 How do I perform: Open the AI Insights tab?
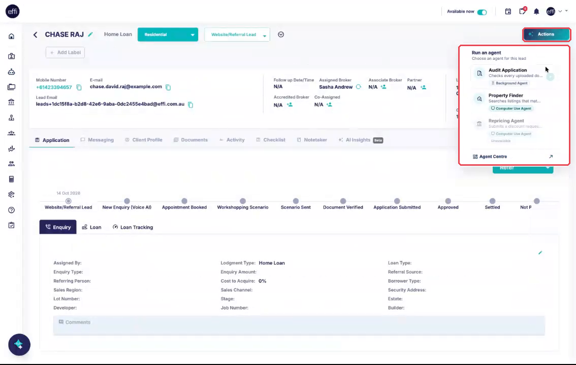(361, 140)
